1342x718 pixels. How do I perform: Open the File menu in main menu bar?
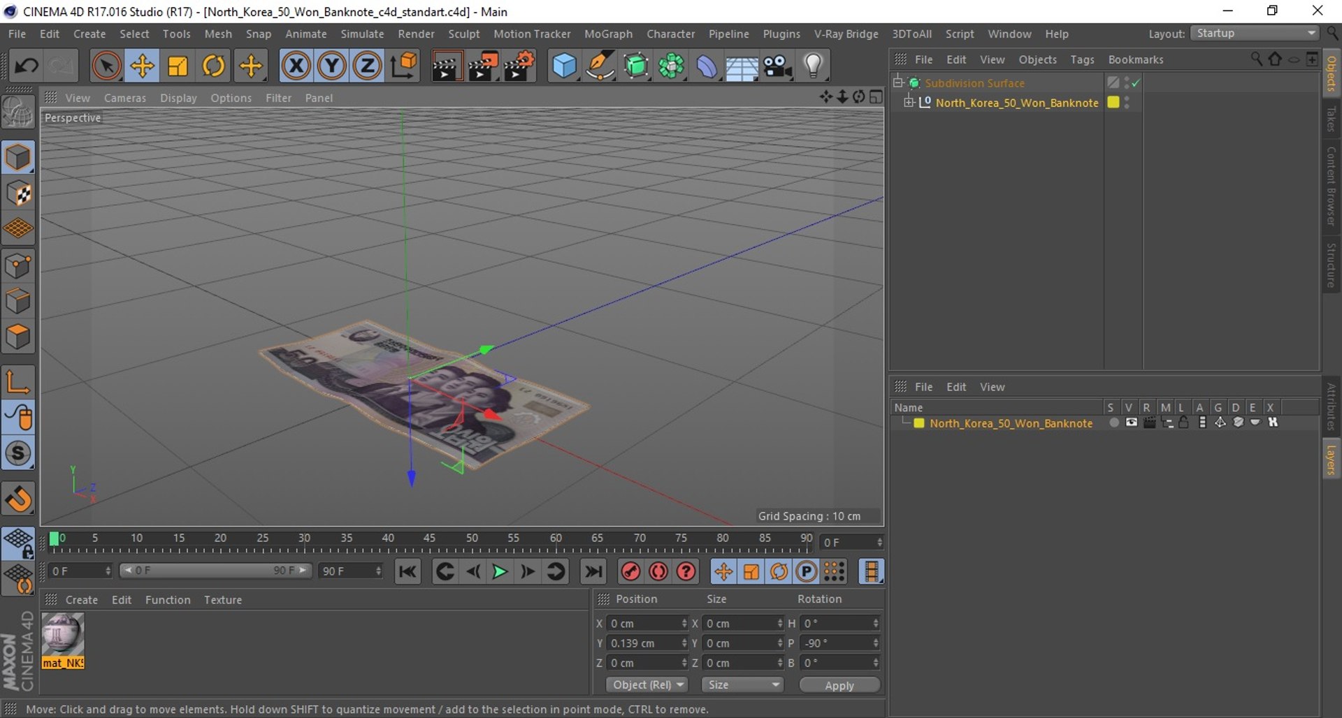click(x=17, y=34)
